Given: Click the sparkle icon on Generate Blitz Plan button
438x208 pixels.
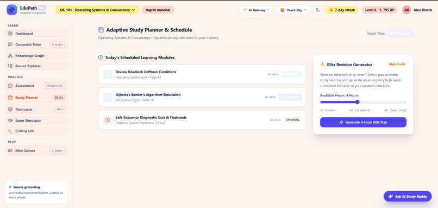Looking at the screenshot, I should coord(341,122).
